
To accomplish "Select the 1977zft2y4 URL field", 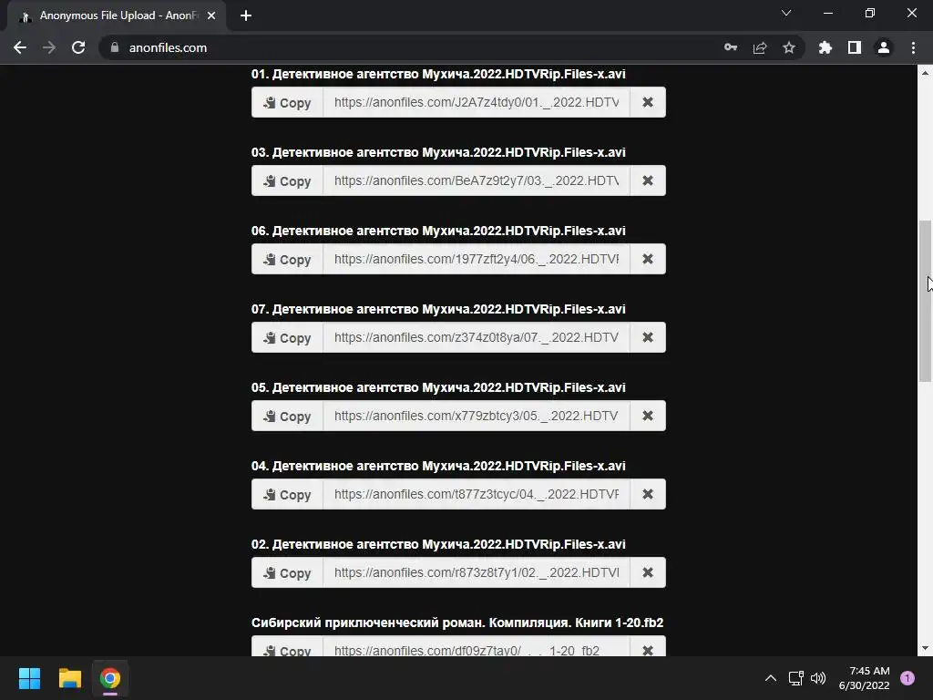I will pos(477,260).
